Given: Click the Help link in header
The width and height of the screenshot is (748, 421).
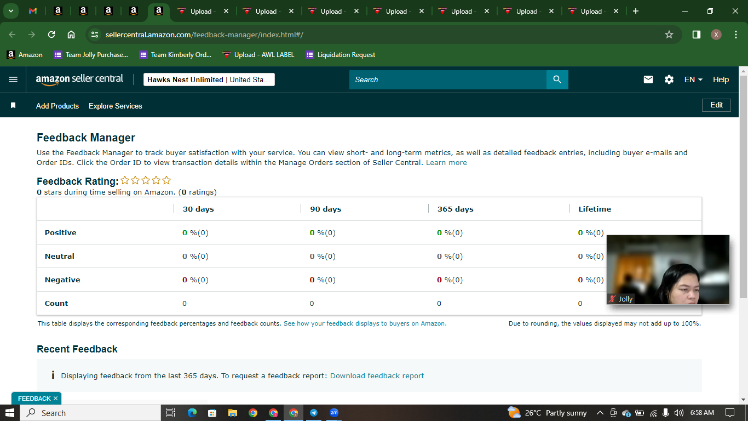Looking at the screenshot, I should tap(721, 79).
